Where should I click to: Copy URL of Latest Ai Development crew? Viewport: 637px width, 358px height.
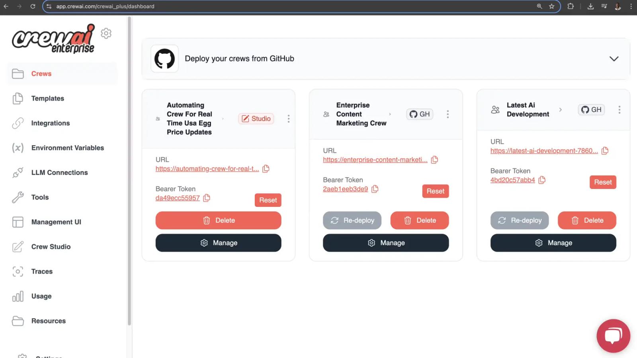[605, 151]
